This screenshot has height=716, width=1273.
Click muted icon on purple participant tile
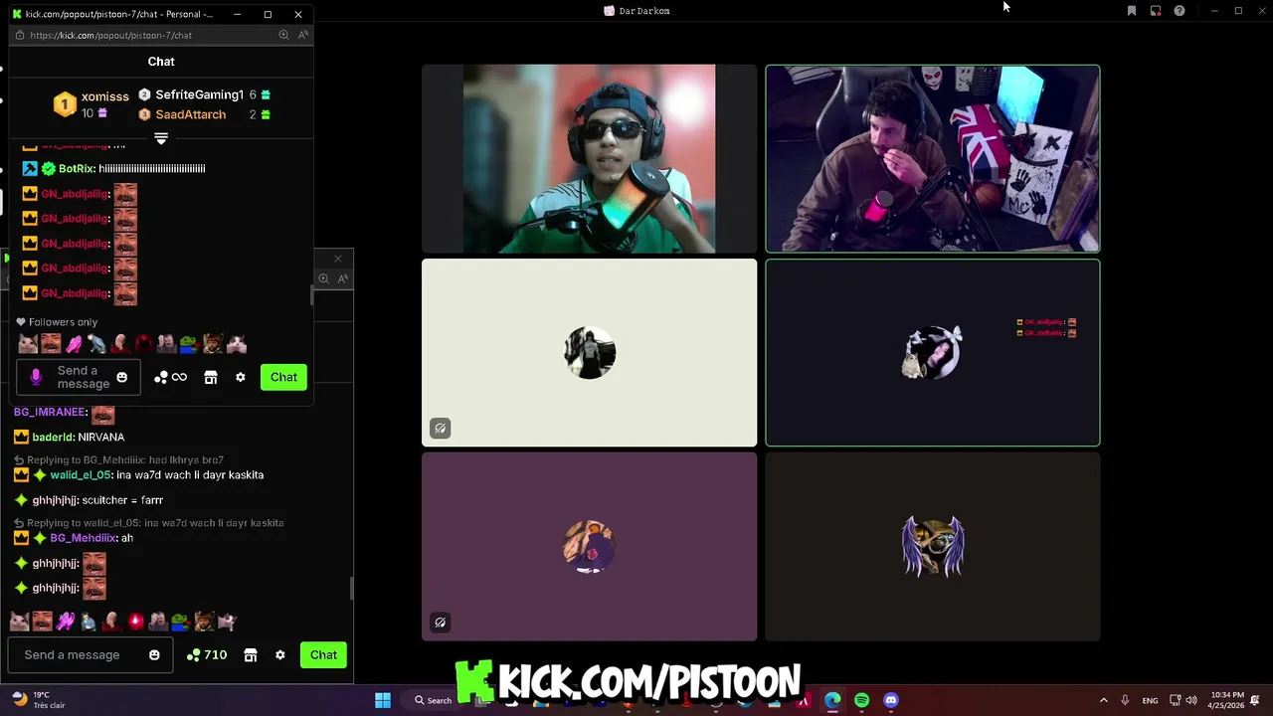[440, 622]
